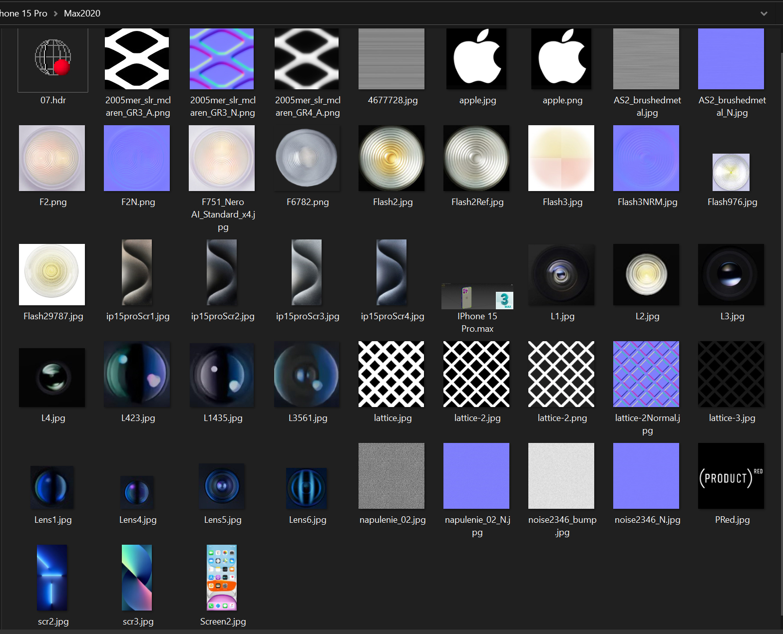Select the scr2.jpg thumbnail
Image resolution: width=783 pixels, height=634 pixels.
click(52, 578)
